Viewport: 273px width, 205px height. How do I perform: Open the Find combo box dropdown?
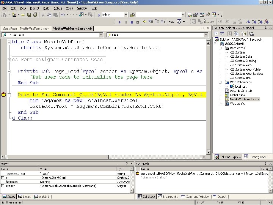click(x=183, y=15)
